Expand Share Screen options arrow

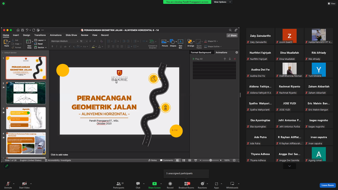point(161,184)
